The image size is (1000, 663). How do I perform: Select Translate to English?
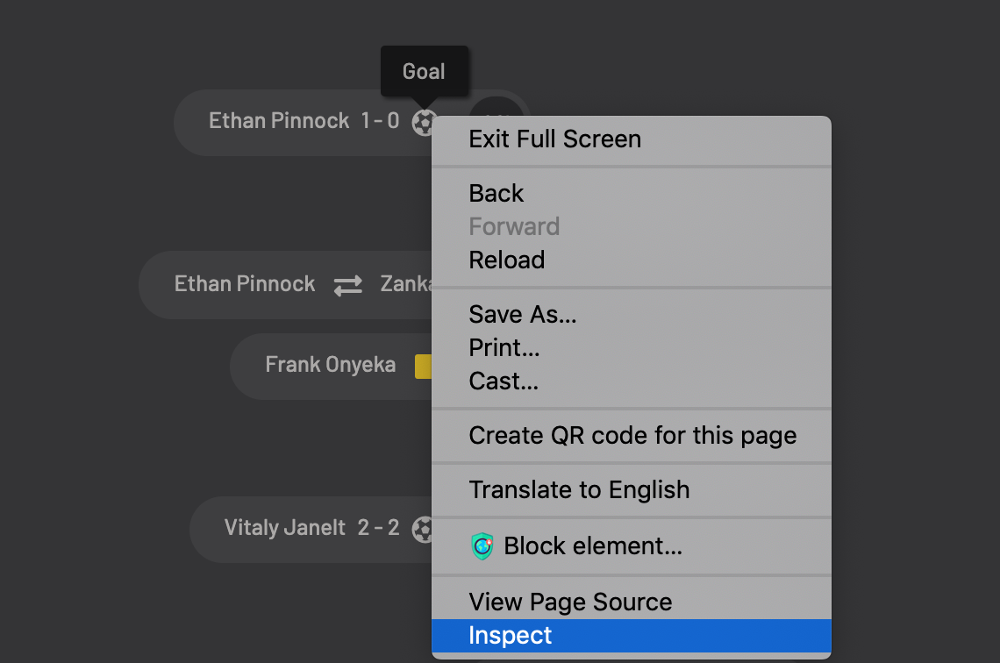(579, 490)
